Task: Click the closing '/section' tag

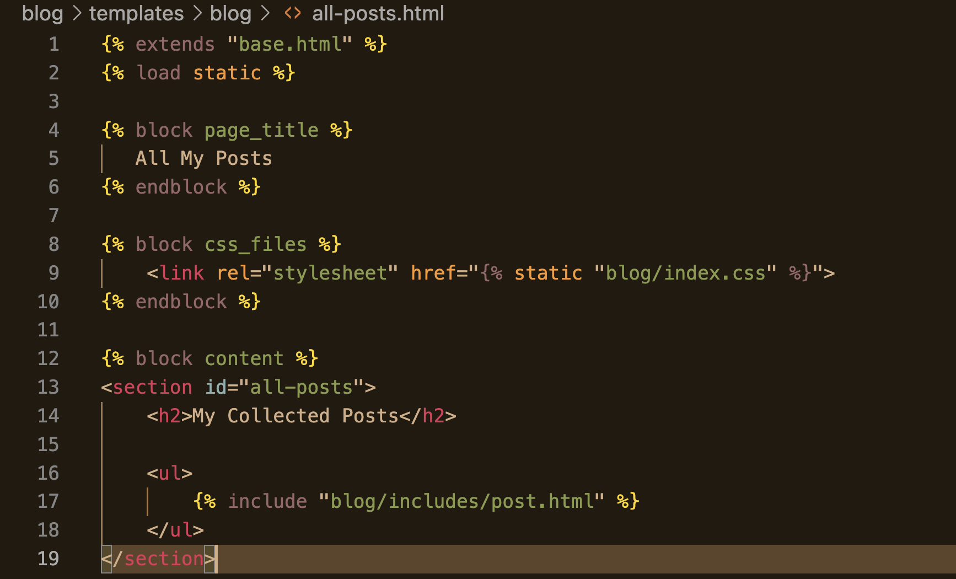Action: click(x=158, y=559)
